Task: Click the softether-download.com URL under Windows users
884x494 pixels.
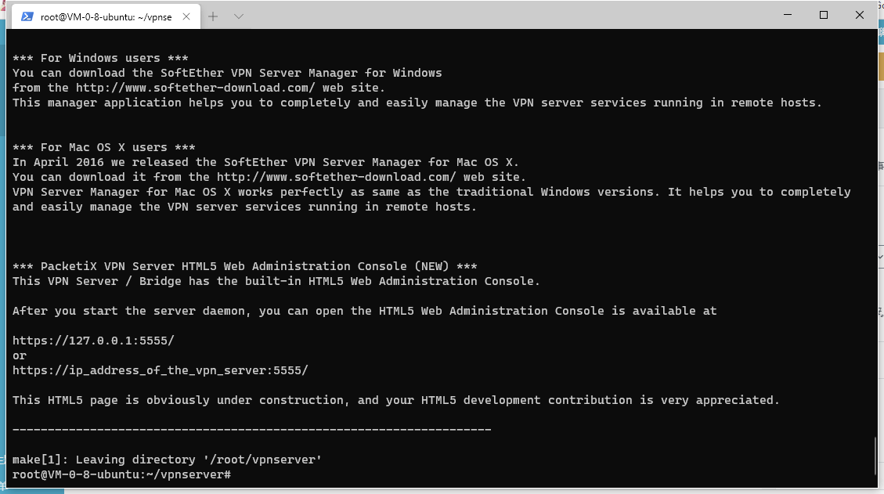Action: coord(196,88)
